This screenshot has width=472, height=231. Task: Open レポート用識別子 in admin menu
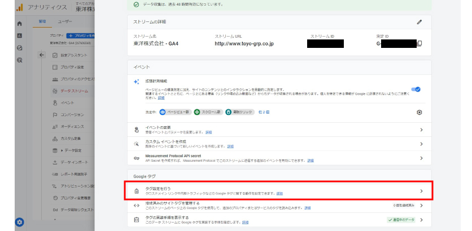click(x=74, y=174)
